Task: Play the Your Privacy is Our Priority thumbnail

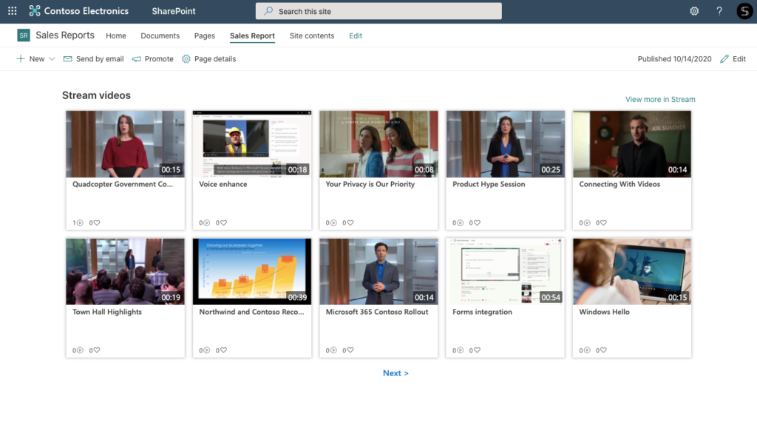Action: 378,144
